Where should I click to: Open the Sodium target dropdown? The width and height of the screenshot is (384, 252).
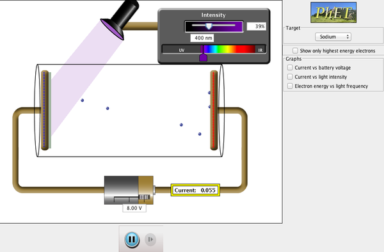click(333, 36)
